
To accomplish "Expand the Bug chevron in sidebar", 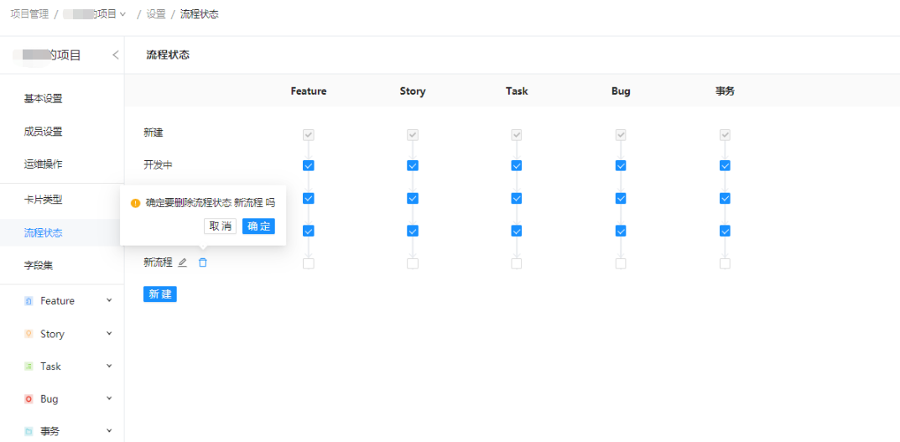I will point(109,398).
